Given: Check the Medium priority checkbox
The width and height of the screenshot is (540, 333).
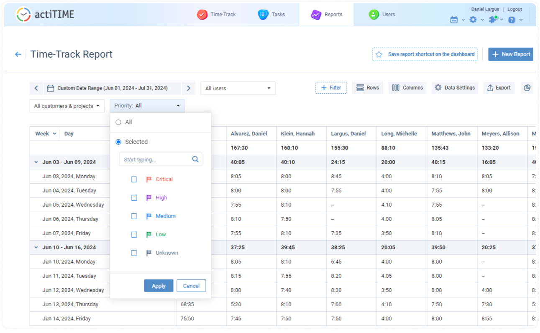Looking at the screenshot, I should [x=134, y=216].
